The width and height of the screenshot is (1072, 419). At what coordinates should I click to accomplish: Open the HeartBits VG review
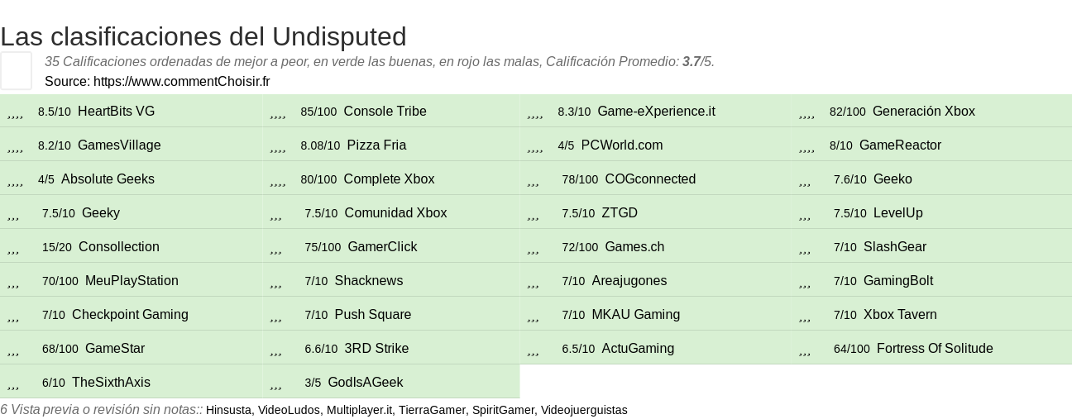(116, 112)
